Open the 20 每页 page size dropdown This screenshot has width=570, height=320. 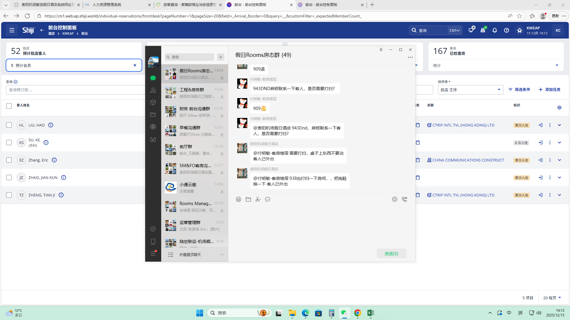[x=552, y=298]
